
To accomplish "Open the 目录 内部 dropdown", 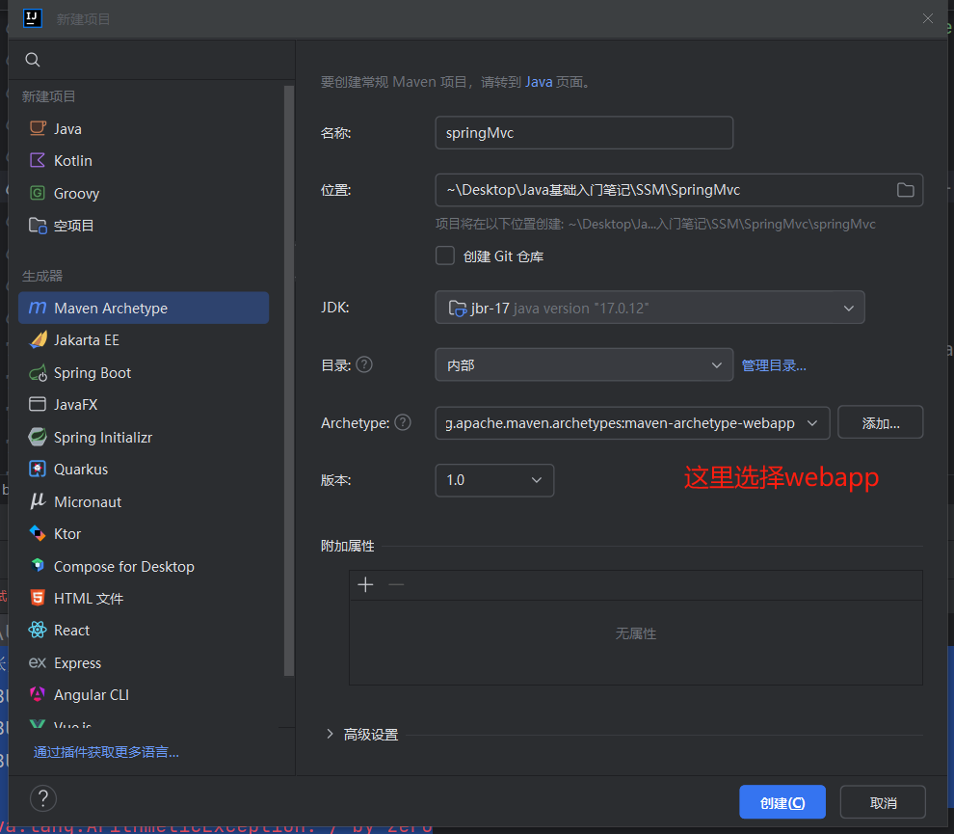I will click(x=584, y=365).
